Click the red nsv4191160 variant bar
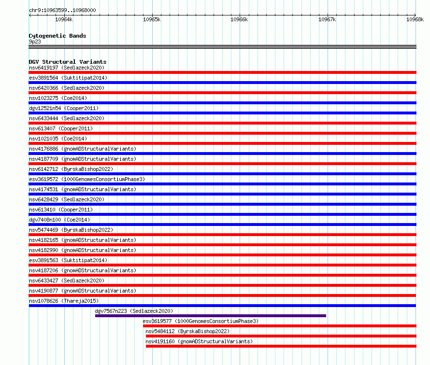This screenshot has width=430, height=365. point(281,346)
